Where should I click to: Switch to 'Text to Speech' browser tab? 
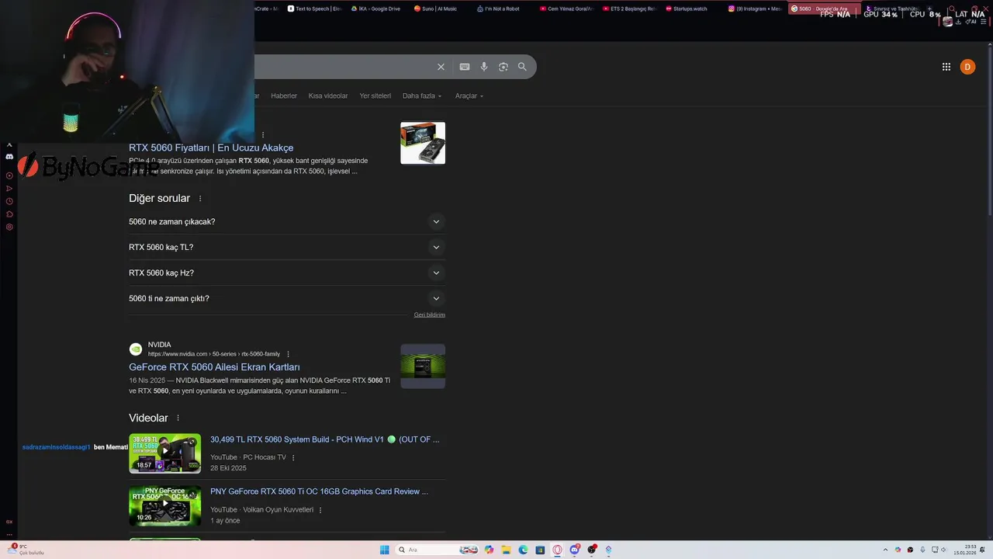tap(314, 9)
